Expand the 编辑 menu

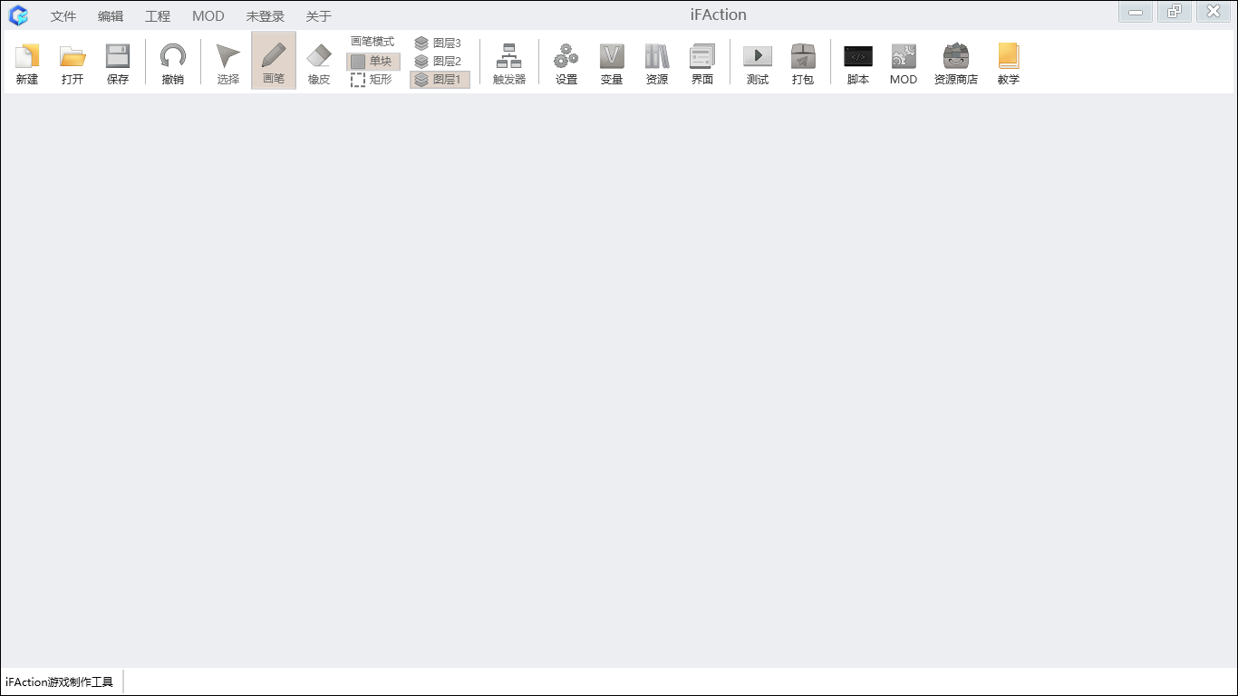[111, 16]
